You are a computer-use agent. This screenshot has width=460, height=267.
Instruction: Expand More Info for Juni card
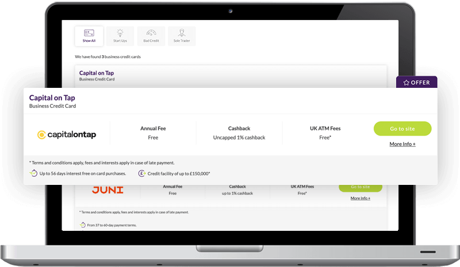tap(361, 199)
